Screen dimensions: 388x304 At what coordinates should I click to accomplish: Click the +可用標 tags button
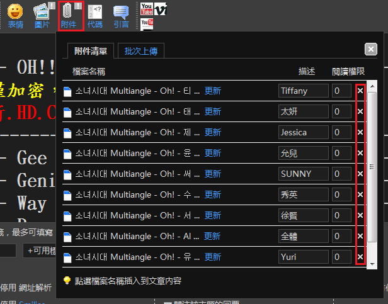(x=41, y=251)
